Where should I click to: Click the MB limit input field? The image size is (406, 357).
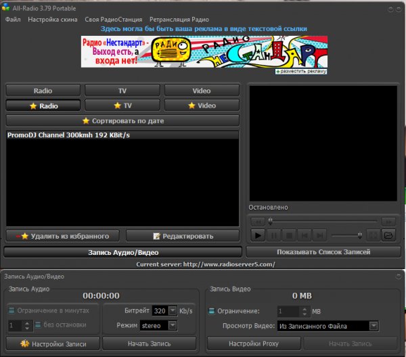[x=289, y=312]
